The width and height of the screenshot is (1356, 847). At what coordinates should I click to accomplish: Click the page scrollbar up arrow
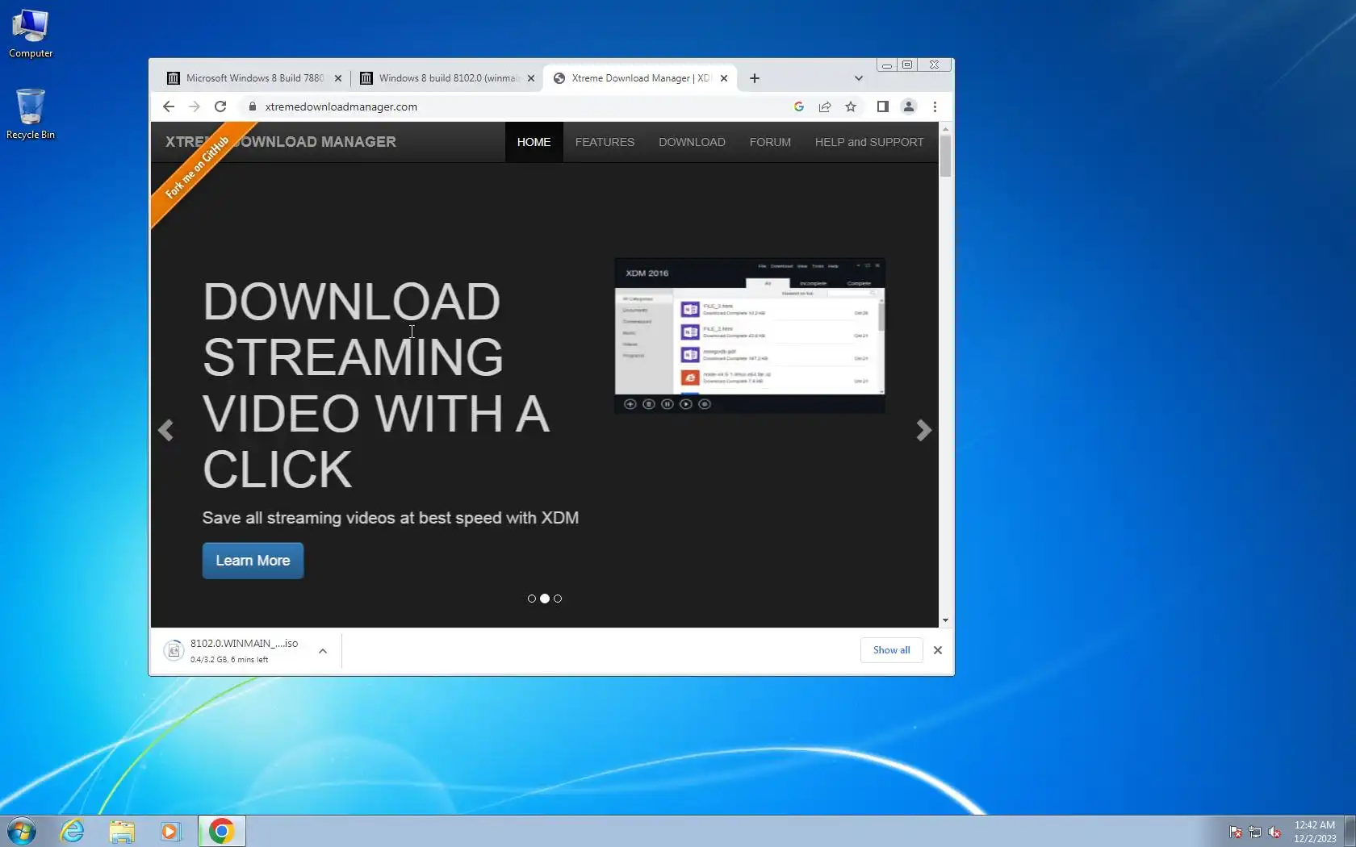[945, 128]
